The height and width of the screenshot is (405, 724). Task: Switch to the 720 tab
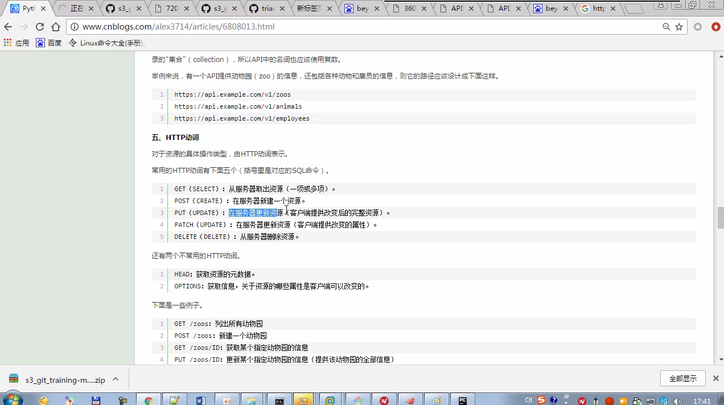(x=172, y=9)
